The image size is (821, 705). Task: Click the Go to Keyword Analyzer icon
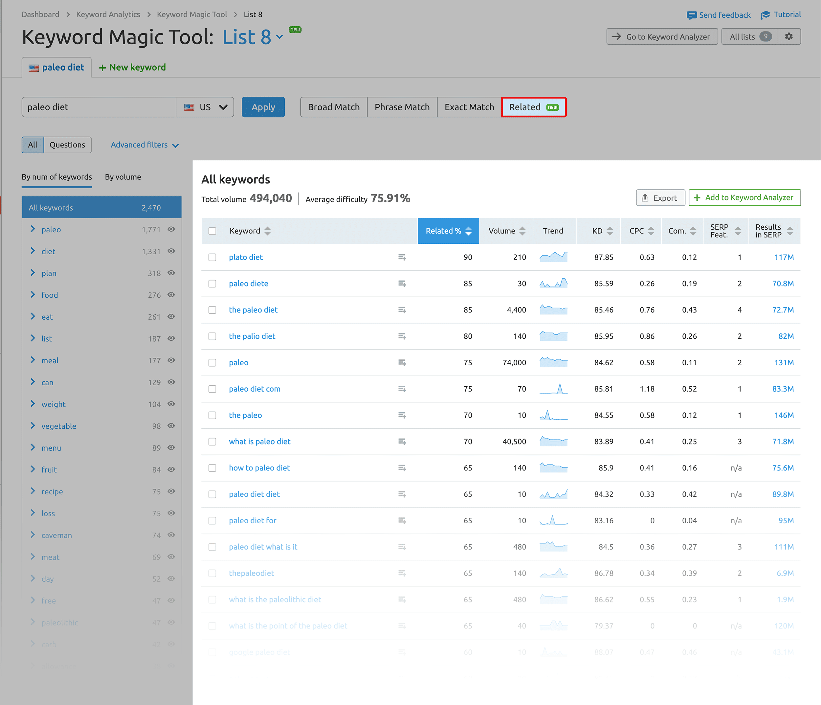(616, 36)
